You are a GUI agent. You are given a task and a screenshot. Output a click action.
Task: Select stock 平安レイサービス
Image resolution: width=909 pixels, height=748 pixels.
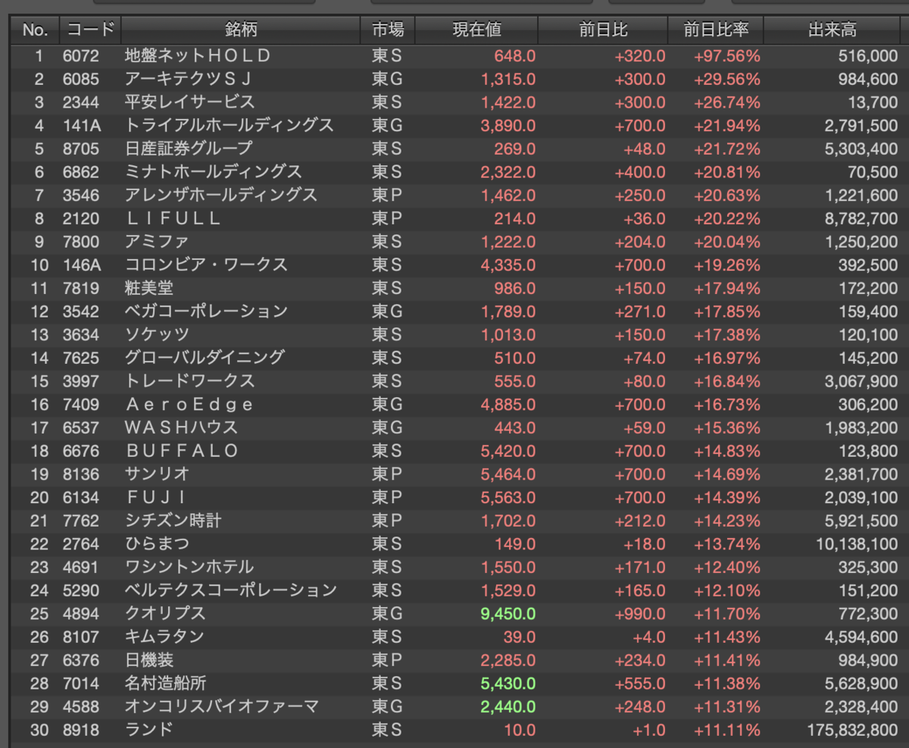tap(189, 102)
